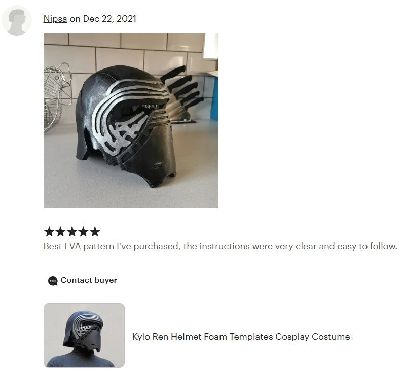This screenshot has height=377, width=404.
Task: Select the second rating star
Action: [x=60, y=231]
